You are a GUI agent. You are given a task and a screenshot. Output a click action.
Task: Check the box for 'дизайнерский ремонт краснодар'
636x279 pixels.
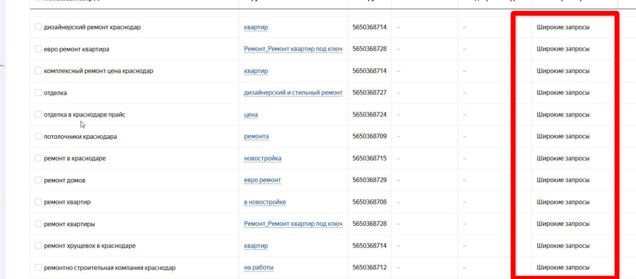(38, 27)
